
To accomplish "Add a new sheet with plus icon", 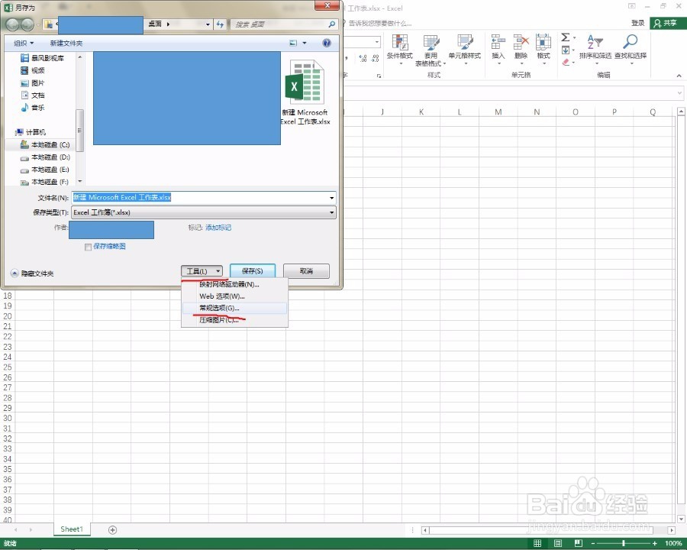I will 113,530.
